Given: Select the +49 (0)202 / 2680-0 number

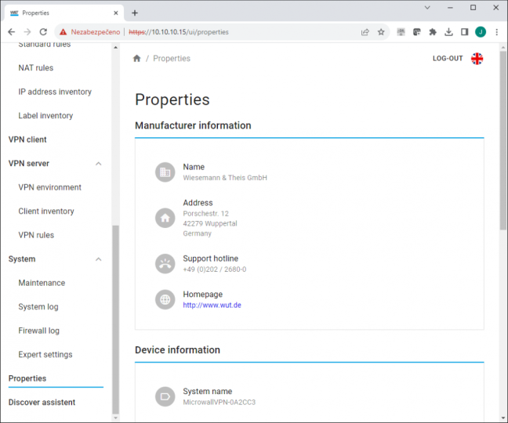Looking at the screenshot, I should point(215,269).
